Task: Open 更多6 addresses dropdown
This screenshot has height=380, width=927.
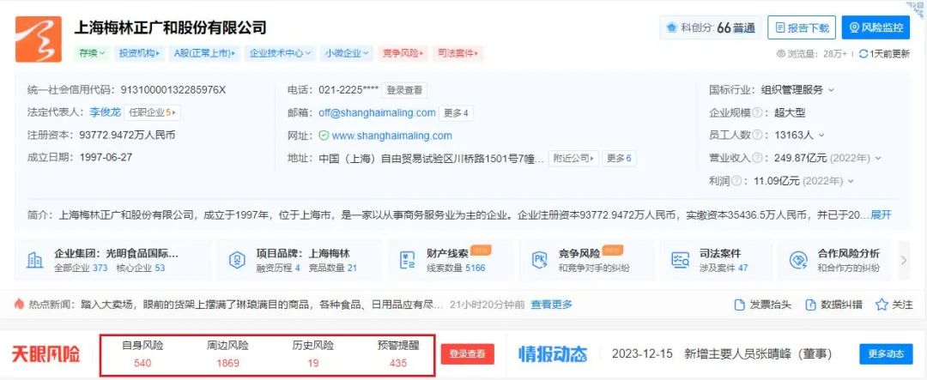Action: coord(619,158)
